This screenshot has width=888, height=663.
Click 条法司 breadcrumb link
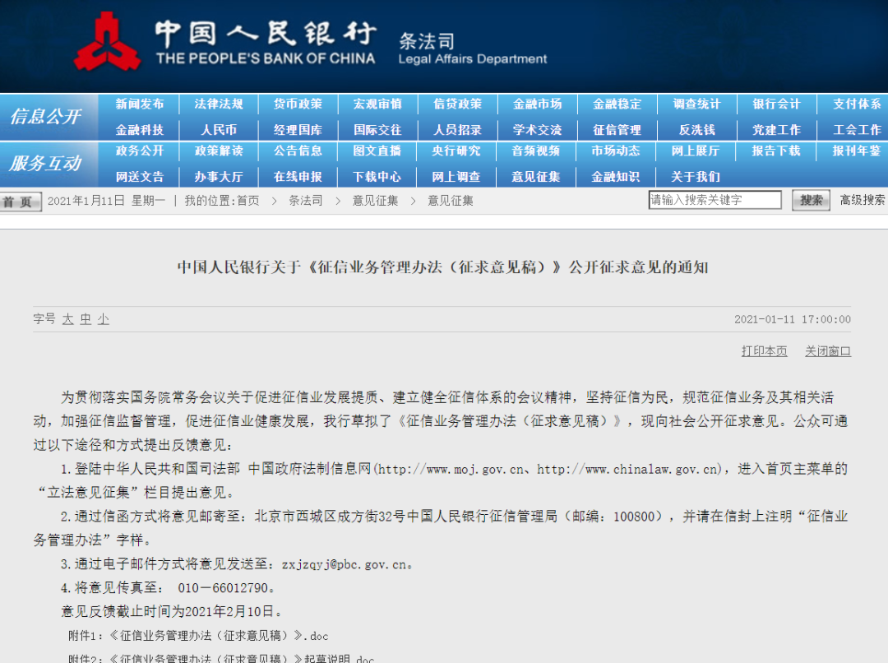click(306, 201)
